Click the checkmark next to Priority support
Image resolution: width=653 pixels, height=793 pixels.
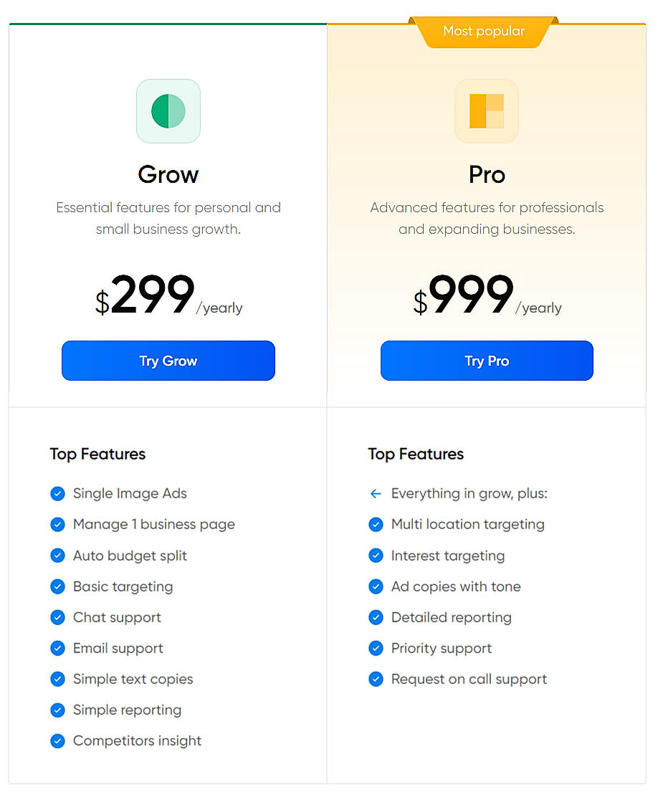[x=376, y=648]
